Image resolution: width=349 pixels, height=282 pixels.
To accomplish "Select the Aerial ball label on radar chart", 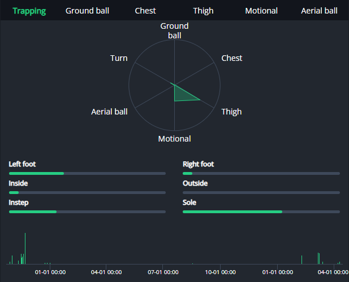I will 109,112.
